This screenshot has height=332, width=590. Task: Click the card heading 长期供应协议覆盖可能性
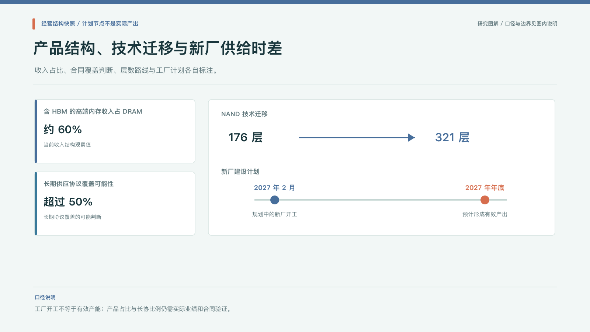pos(79,184)
